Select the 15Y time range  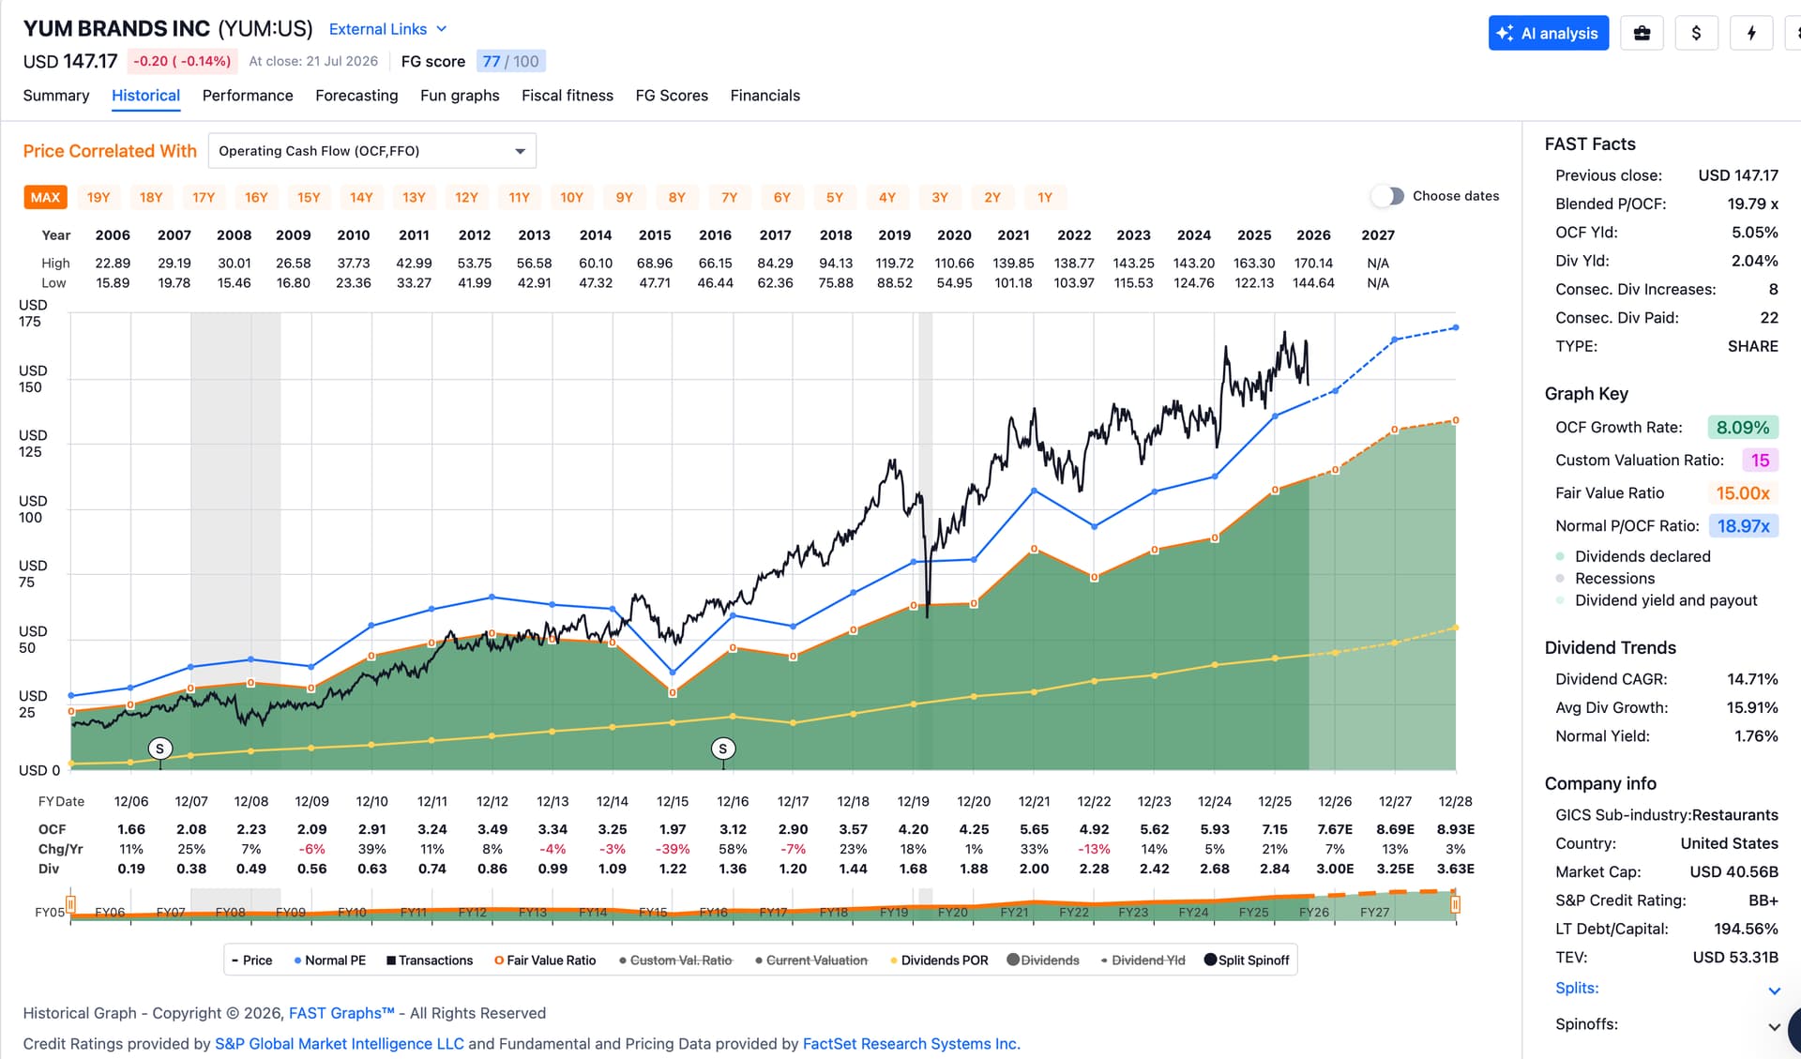coord(309,197)
